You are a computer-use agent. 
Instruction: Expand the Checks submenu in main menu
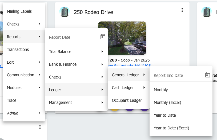24,24
